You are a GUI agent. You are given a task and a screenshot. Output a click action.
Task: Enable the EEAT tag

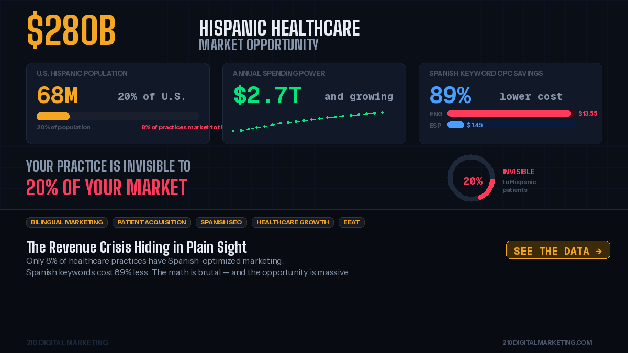click(351, 222)
